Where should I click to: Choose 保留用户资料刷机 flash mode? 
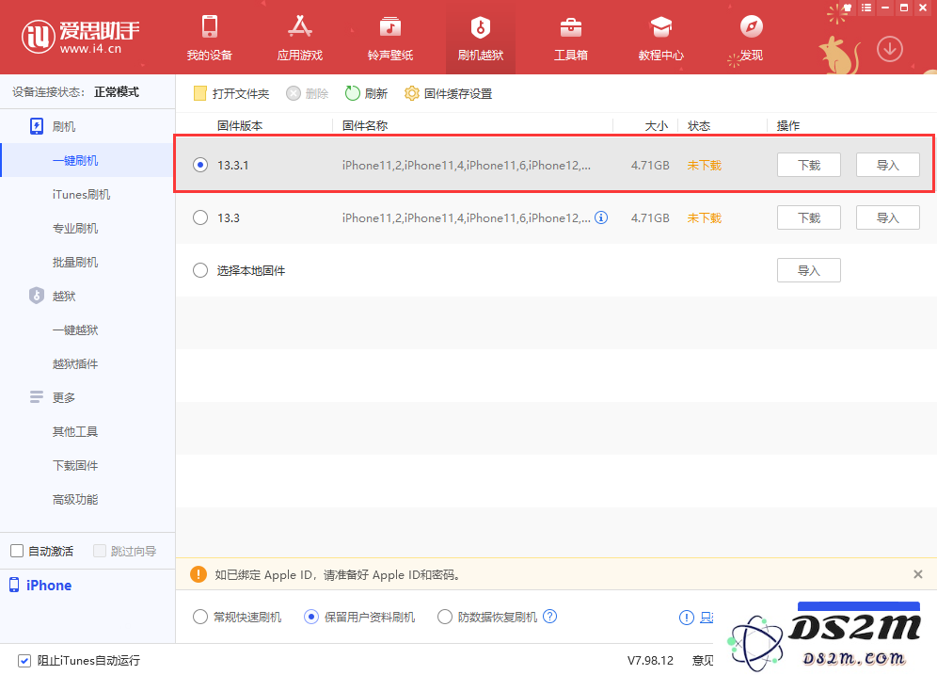[x=310, y=617]
